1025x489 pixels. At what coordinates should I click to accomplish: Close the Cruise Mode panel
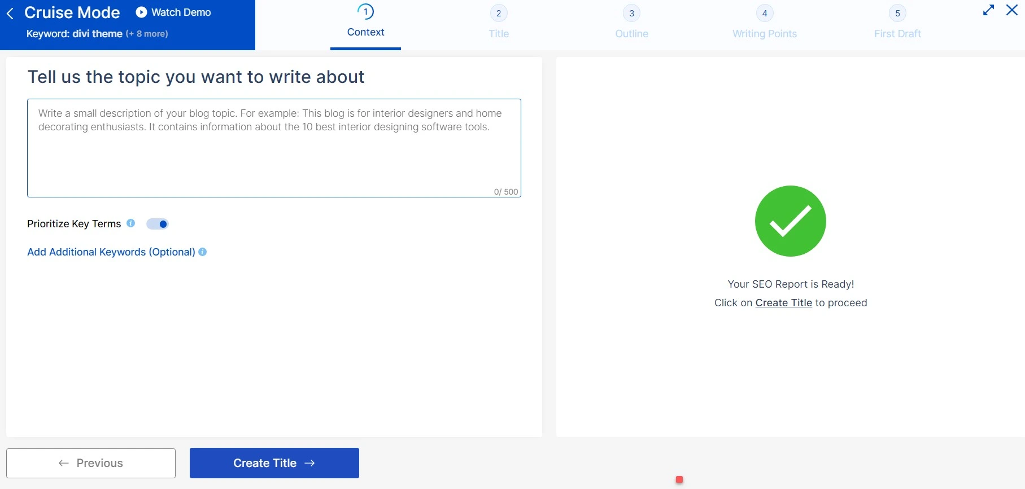click(x=1011, y=10)
